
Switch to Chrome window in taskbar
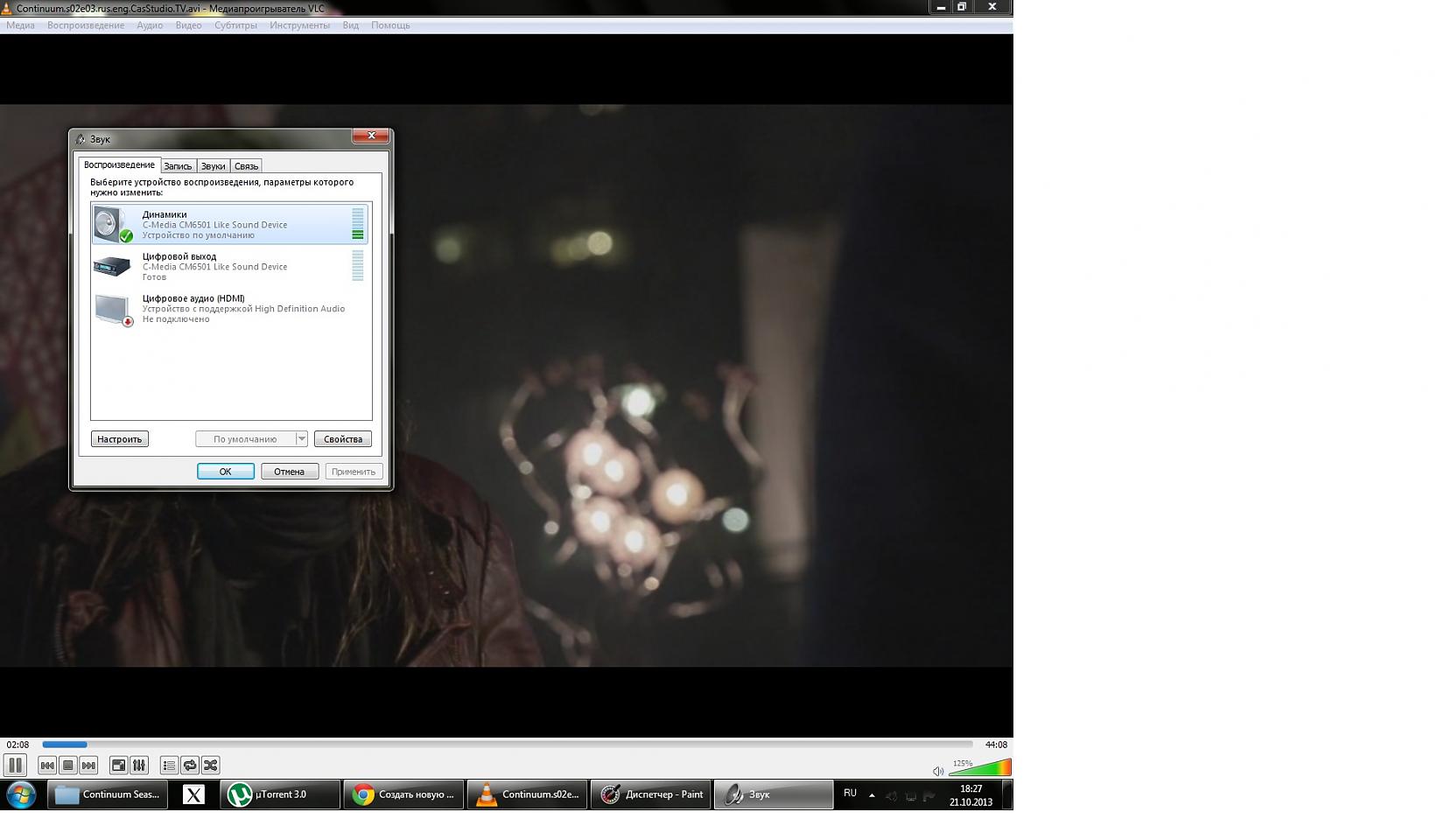(x=403, y=794)
